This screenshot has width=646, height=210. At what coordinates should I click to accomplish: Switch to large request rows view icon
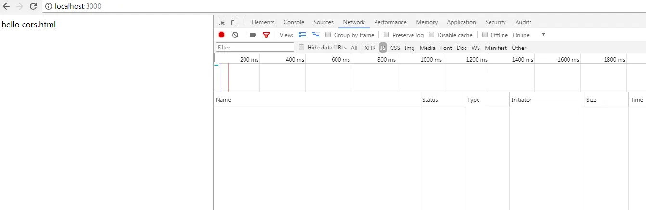(302, 35)
